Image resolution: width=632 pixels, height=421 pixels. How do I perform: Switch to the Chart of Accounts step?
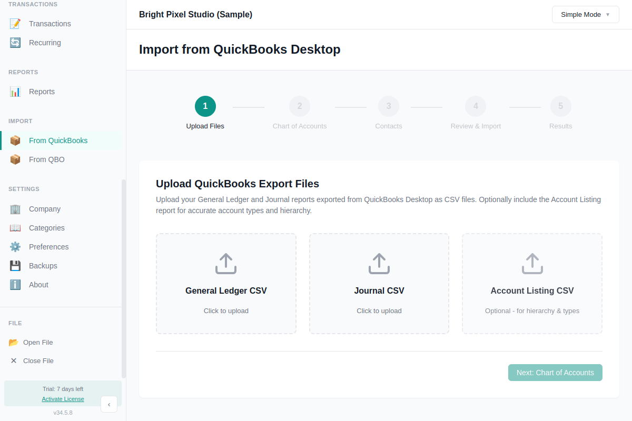(299, 106)
